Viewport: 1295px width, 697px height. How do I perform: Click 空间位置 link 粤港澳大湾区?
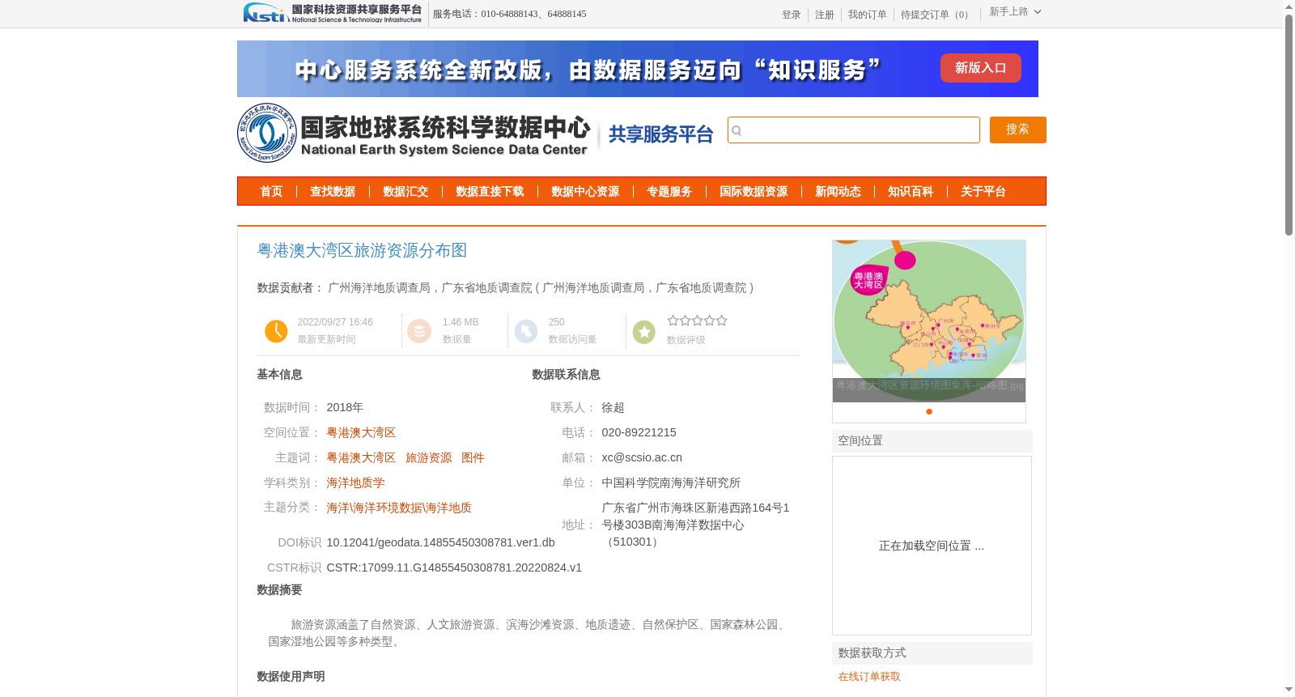(x=361, y=432)
